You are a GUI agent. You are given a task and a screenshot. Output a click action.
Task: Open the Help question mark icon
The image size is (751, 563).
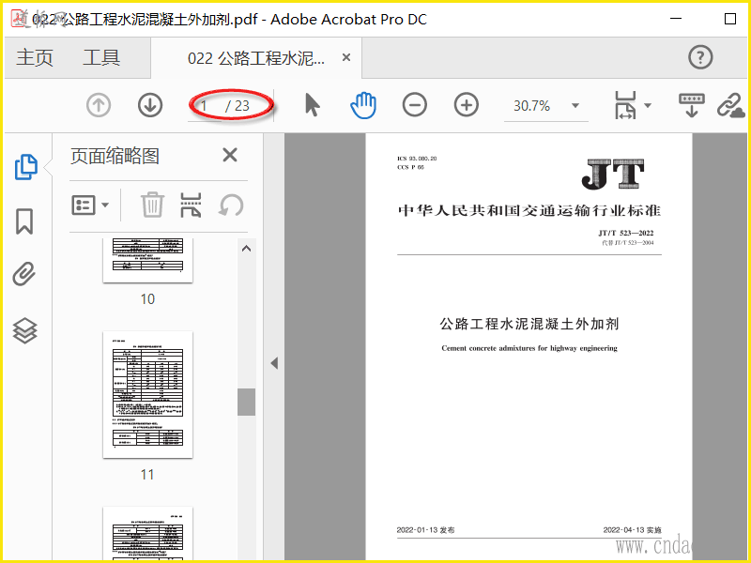tap(700, 57)
